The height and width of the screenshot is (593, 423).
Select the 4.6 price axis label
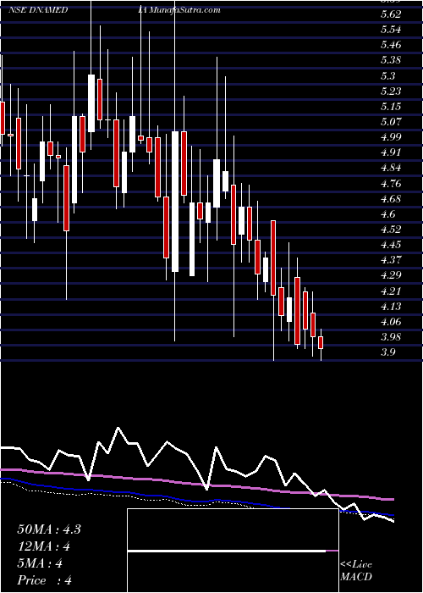[387, 214]
